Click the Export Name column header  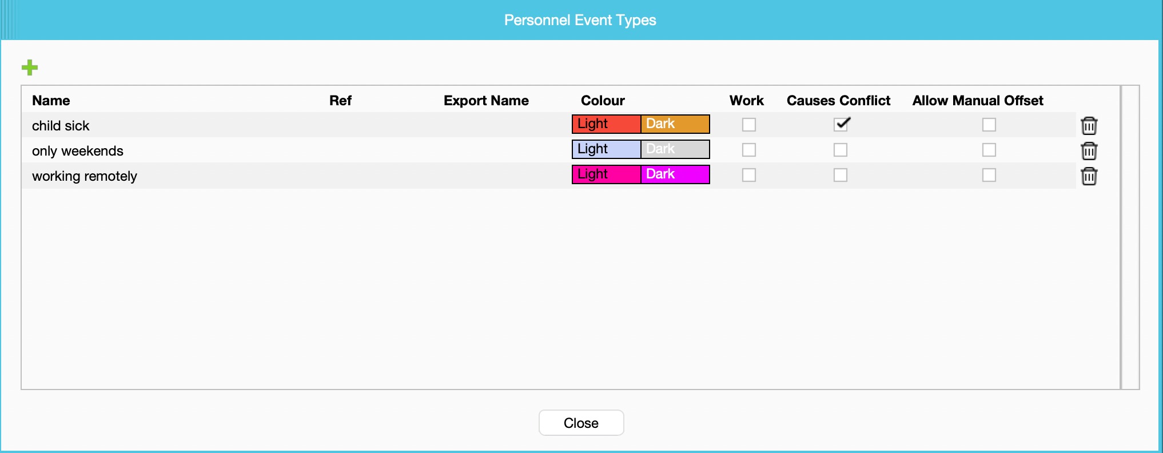[486, 101]
